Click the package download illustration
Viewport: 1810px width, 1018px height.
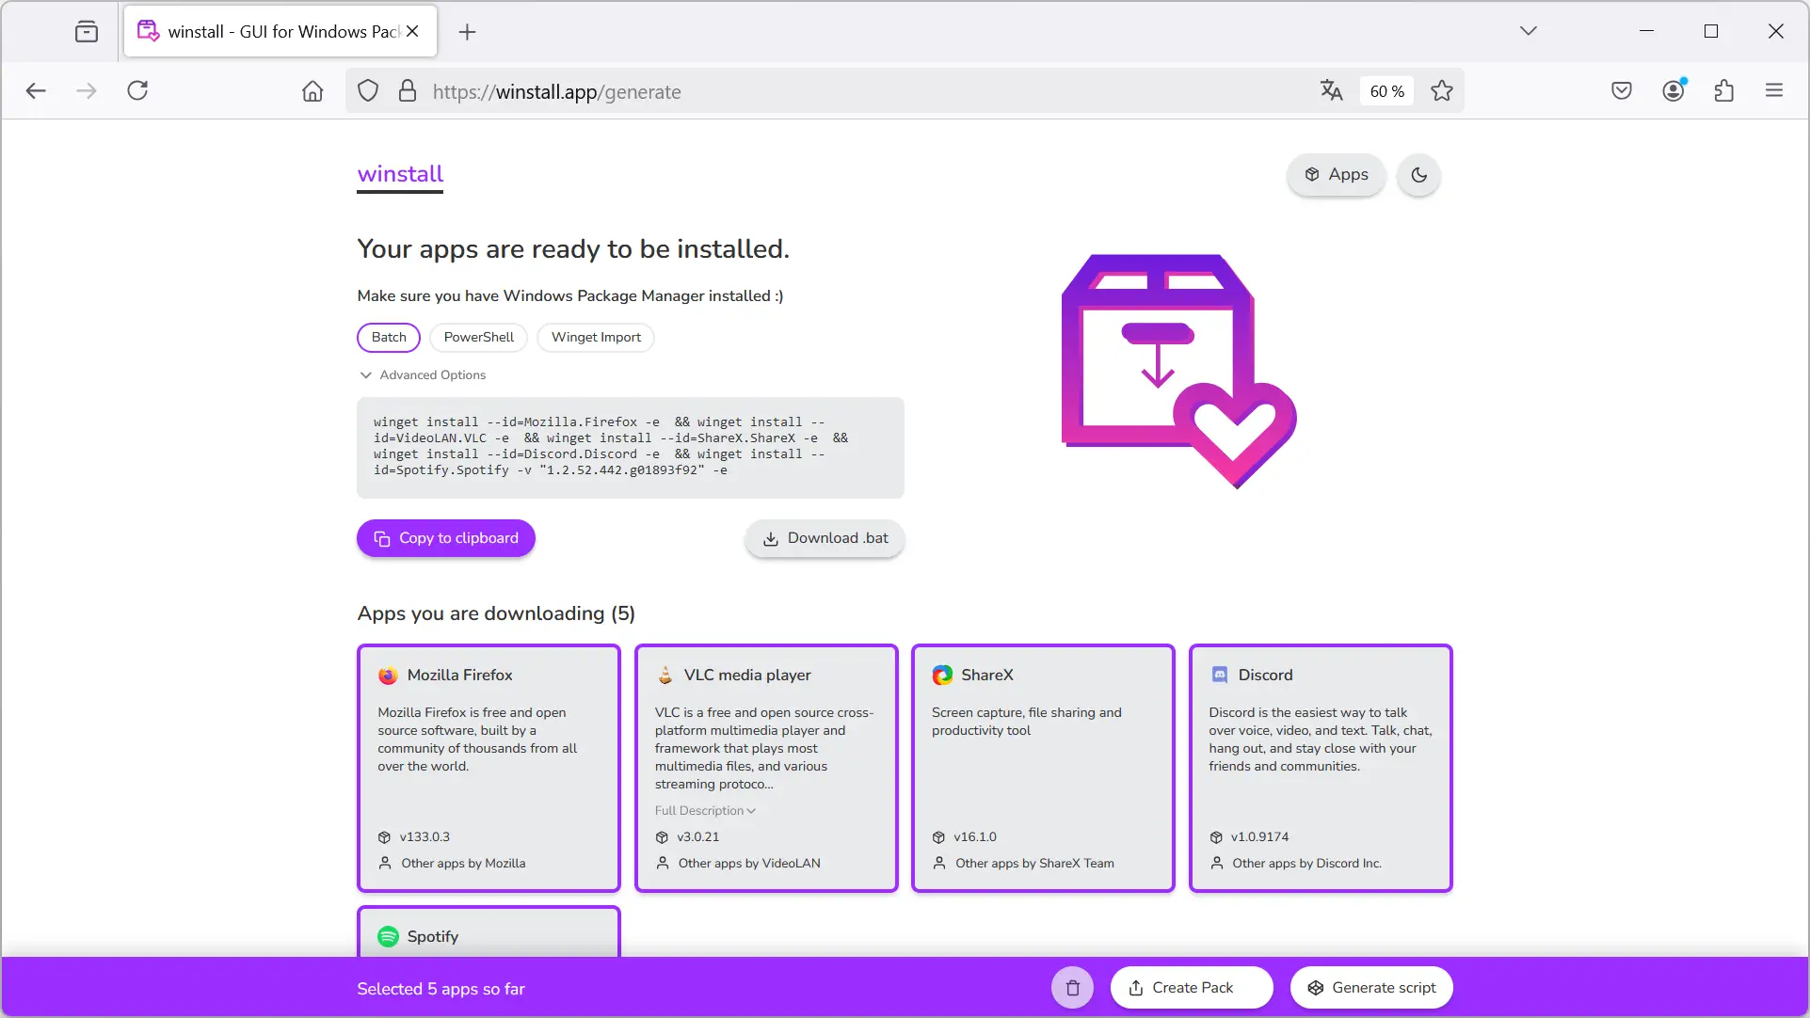(1178, 371)
